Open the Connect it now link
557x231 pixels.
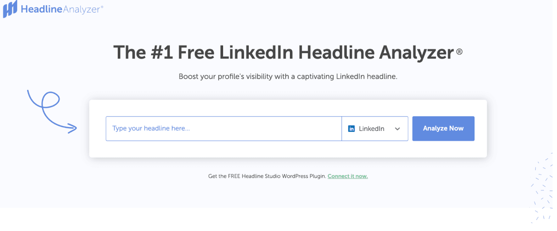[x=347, y=176]
